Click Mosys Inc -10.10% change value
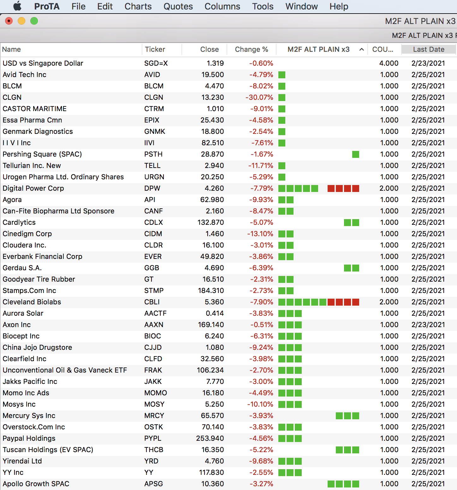The height and width of the screenshot is (490, 457). tap(260, 404)
